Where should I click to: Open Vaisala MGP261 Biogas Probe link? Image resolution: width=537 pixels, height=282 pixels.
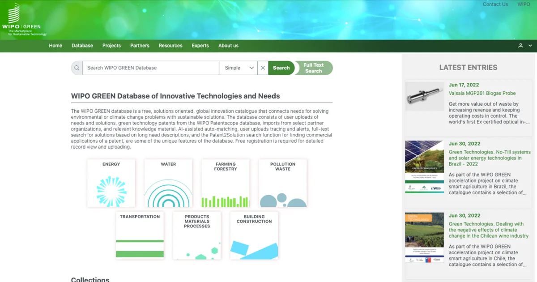(x=482, y=94)
